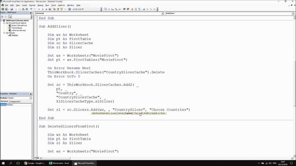Click the Reset stop toolbar icon
Image resolution: width=296 pixels, height=166 pixels.
pos(46,9)
